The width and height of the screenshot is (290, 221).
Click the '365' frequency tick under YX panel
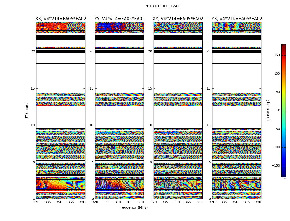click(x=247, y=202)
